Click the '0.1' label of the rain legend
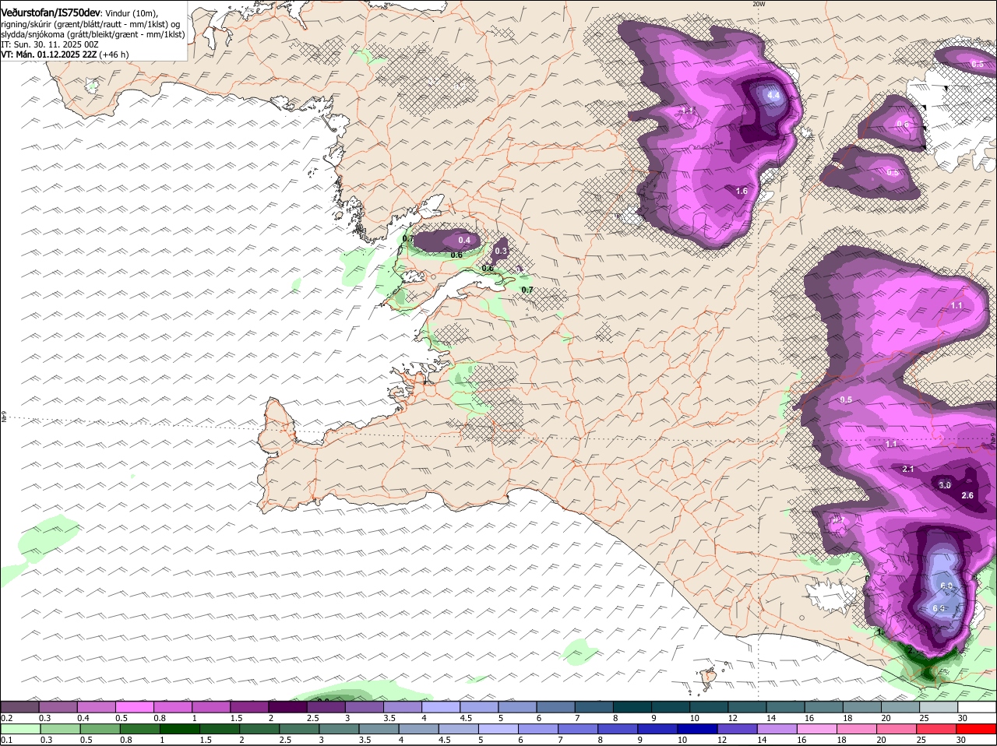Screen dimensions: 997x746 6,741
